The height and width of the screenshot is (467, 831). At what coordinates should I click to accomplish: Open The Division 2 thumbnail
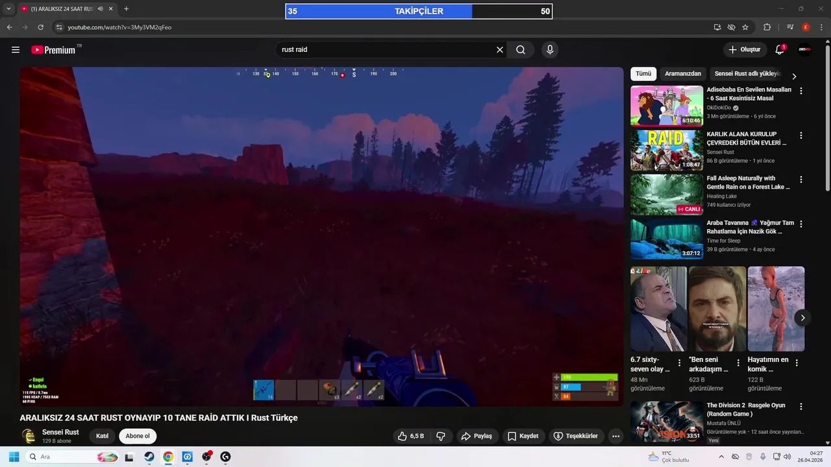click(x=667, y=422)
